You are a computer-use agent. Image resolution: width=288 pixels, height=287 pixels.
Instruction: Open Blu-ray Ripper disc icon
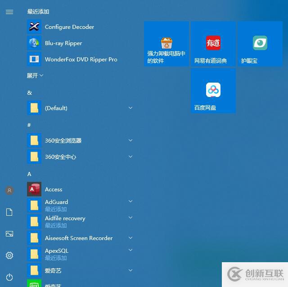[x=34, y=43]
